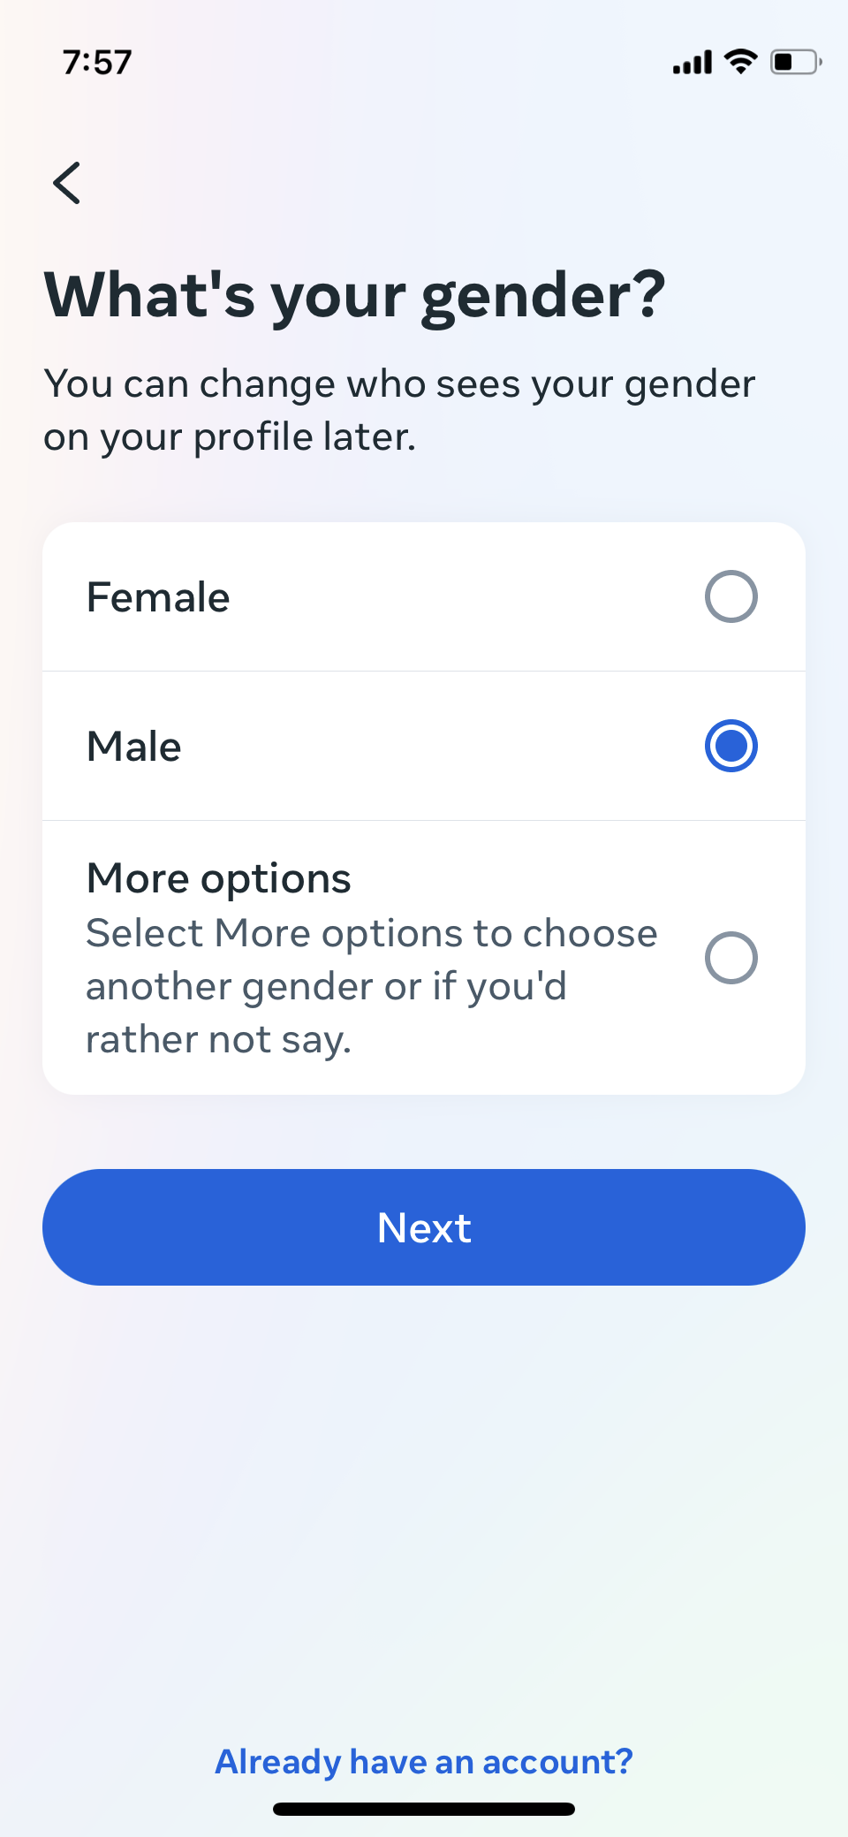Tap the More options description text
Viewport: 848px width, 1837px height.
(x=372, y=986)
